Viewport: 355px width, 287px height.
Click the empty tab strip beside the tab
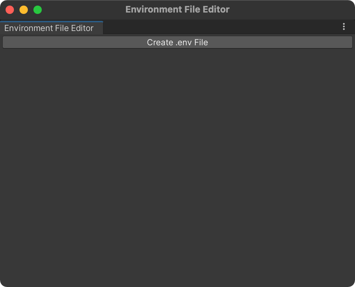222,27
